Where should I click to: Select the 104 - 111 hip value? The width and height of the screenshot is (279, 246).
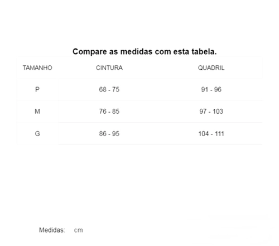(211, 133)
